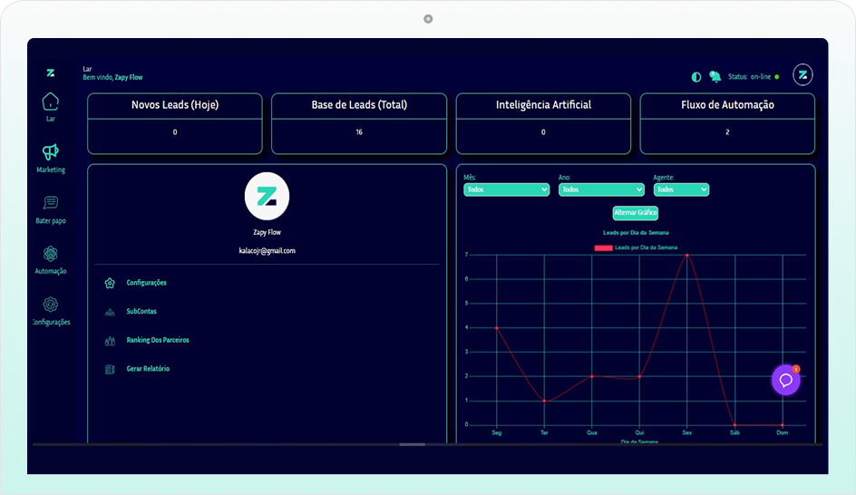Viewport: 856px width, 495px height.
Task: Expand the Mês dropdown
Action: coord(506,189)
